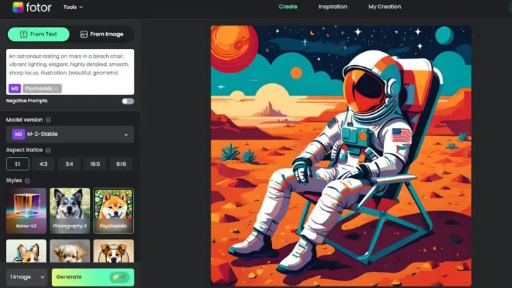This screenshot has width=512, height=288.
Task: Choose the 9:16 aspect ratio
Action: tap(121, 164)
